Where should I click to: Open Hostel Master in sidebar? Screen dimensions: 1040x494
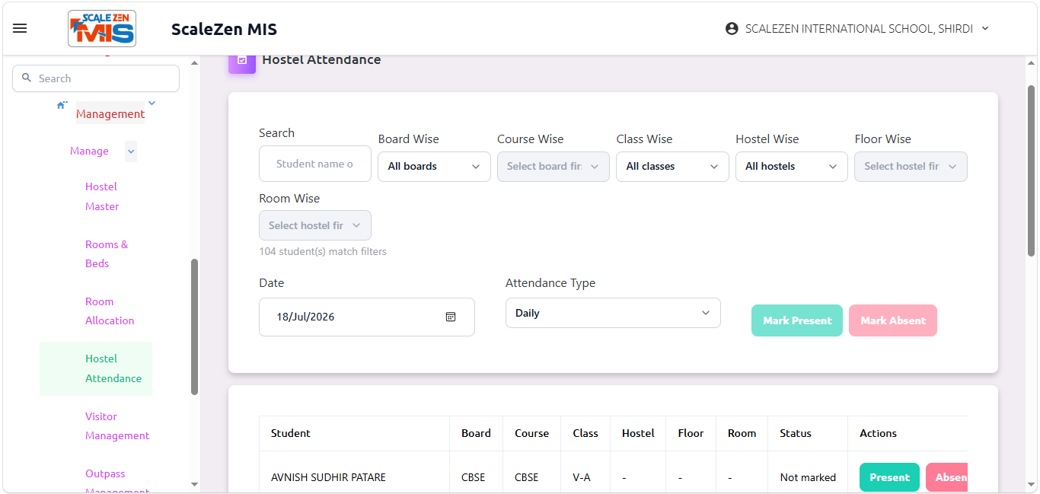[102, 196]
